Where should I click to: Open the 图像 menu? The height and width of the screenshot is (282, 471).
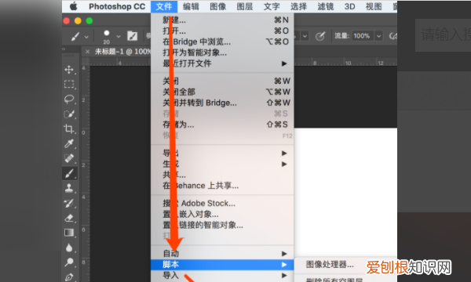(x=217, y=6)
